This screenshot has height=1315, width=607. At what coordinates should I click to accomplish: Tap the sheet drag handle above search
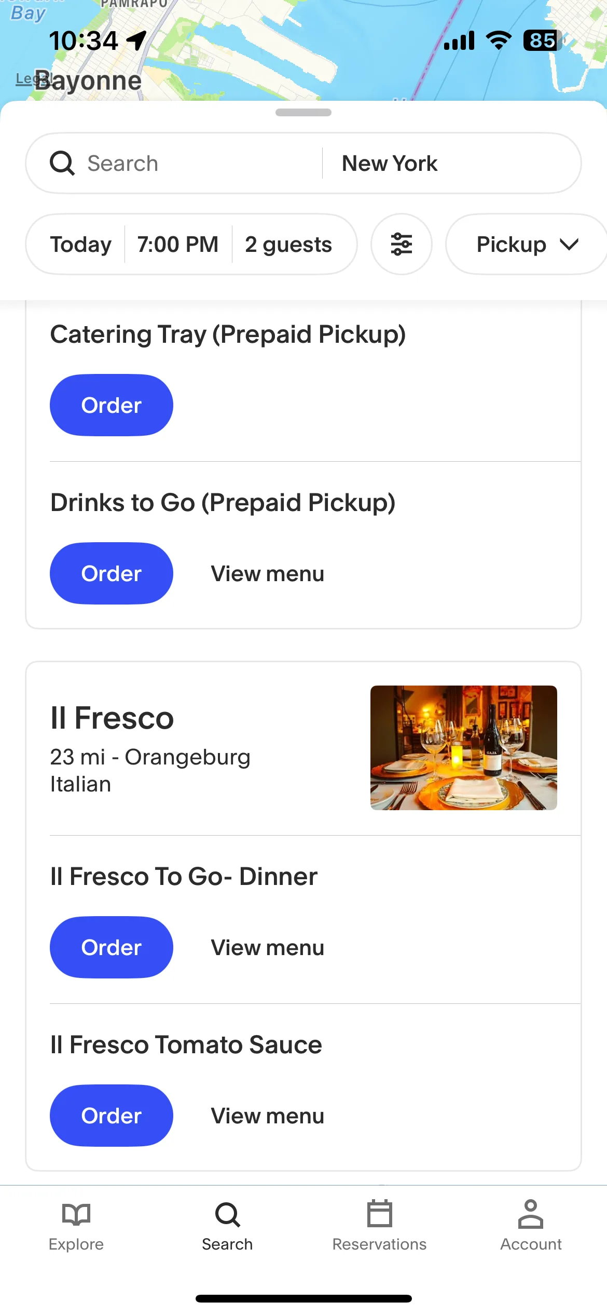coord(303,113)
